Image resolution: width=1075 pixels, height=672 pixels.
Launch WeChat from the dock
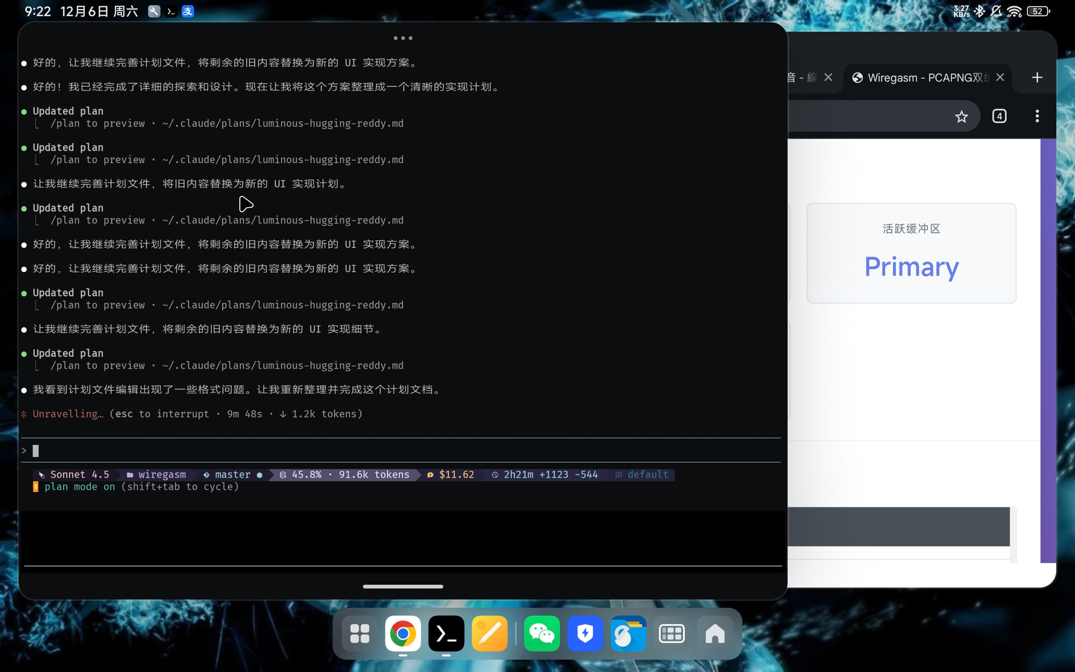[x=541, y=633]
